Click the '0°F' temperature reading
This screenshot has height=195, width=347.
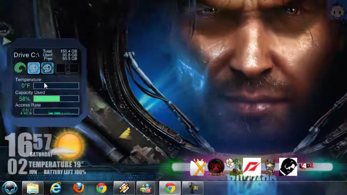[26, 86]
